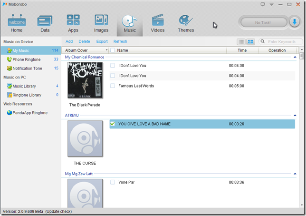Click the No Task! status button

click(x=263, y=23)
